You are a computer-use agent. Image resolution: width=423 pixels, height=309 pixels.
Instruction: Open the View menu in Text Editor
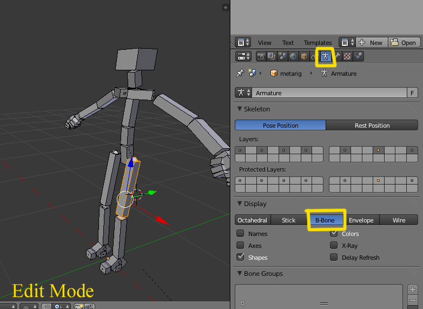click(265, 43)
